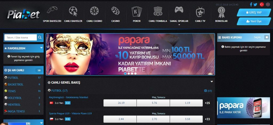Open Canlı TV television icon
The height and width of the screenshot is (125, 273).
point(200,12)
